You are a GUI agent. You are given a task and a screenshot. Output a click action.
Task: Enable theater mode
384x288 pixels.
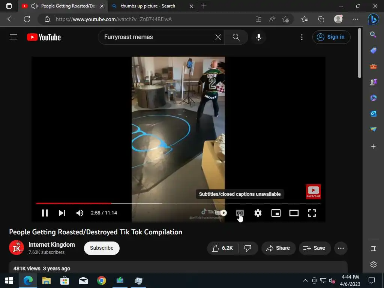[294, 213]
